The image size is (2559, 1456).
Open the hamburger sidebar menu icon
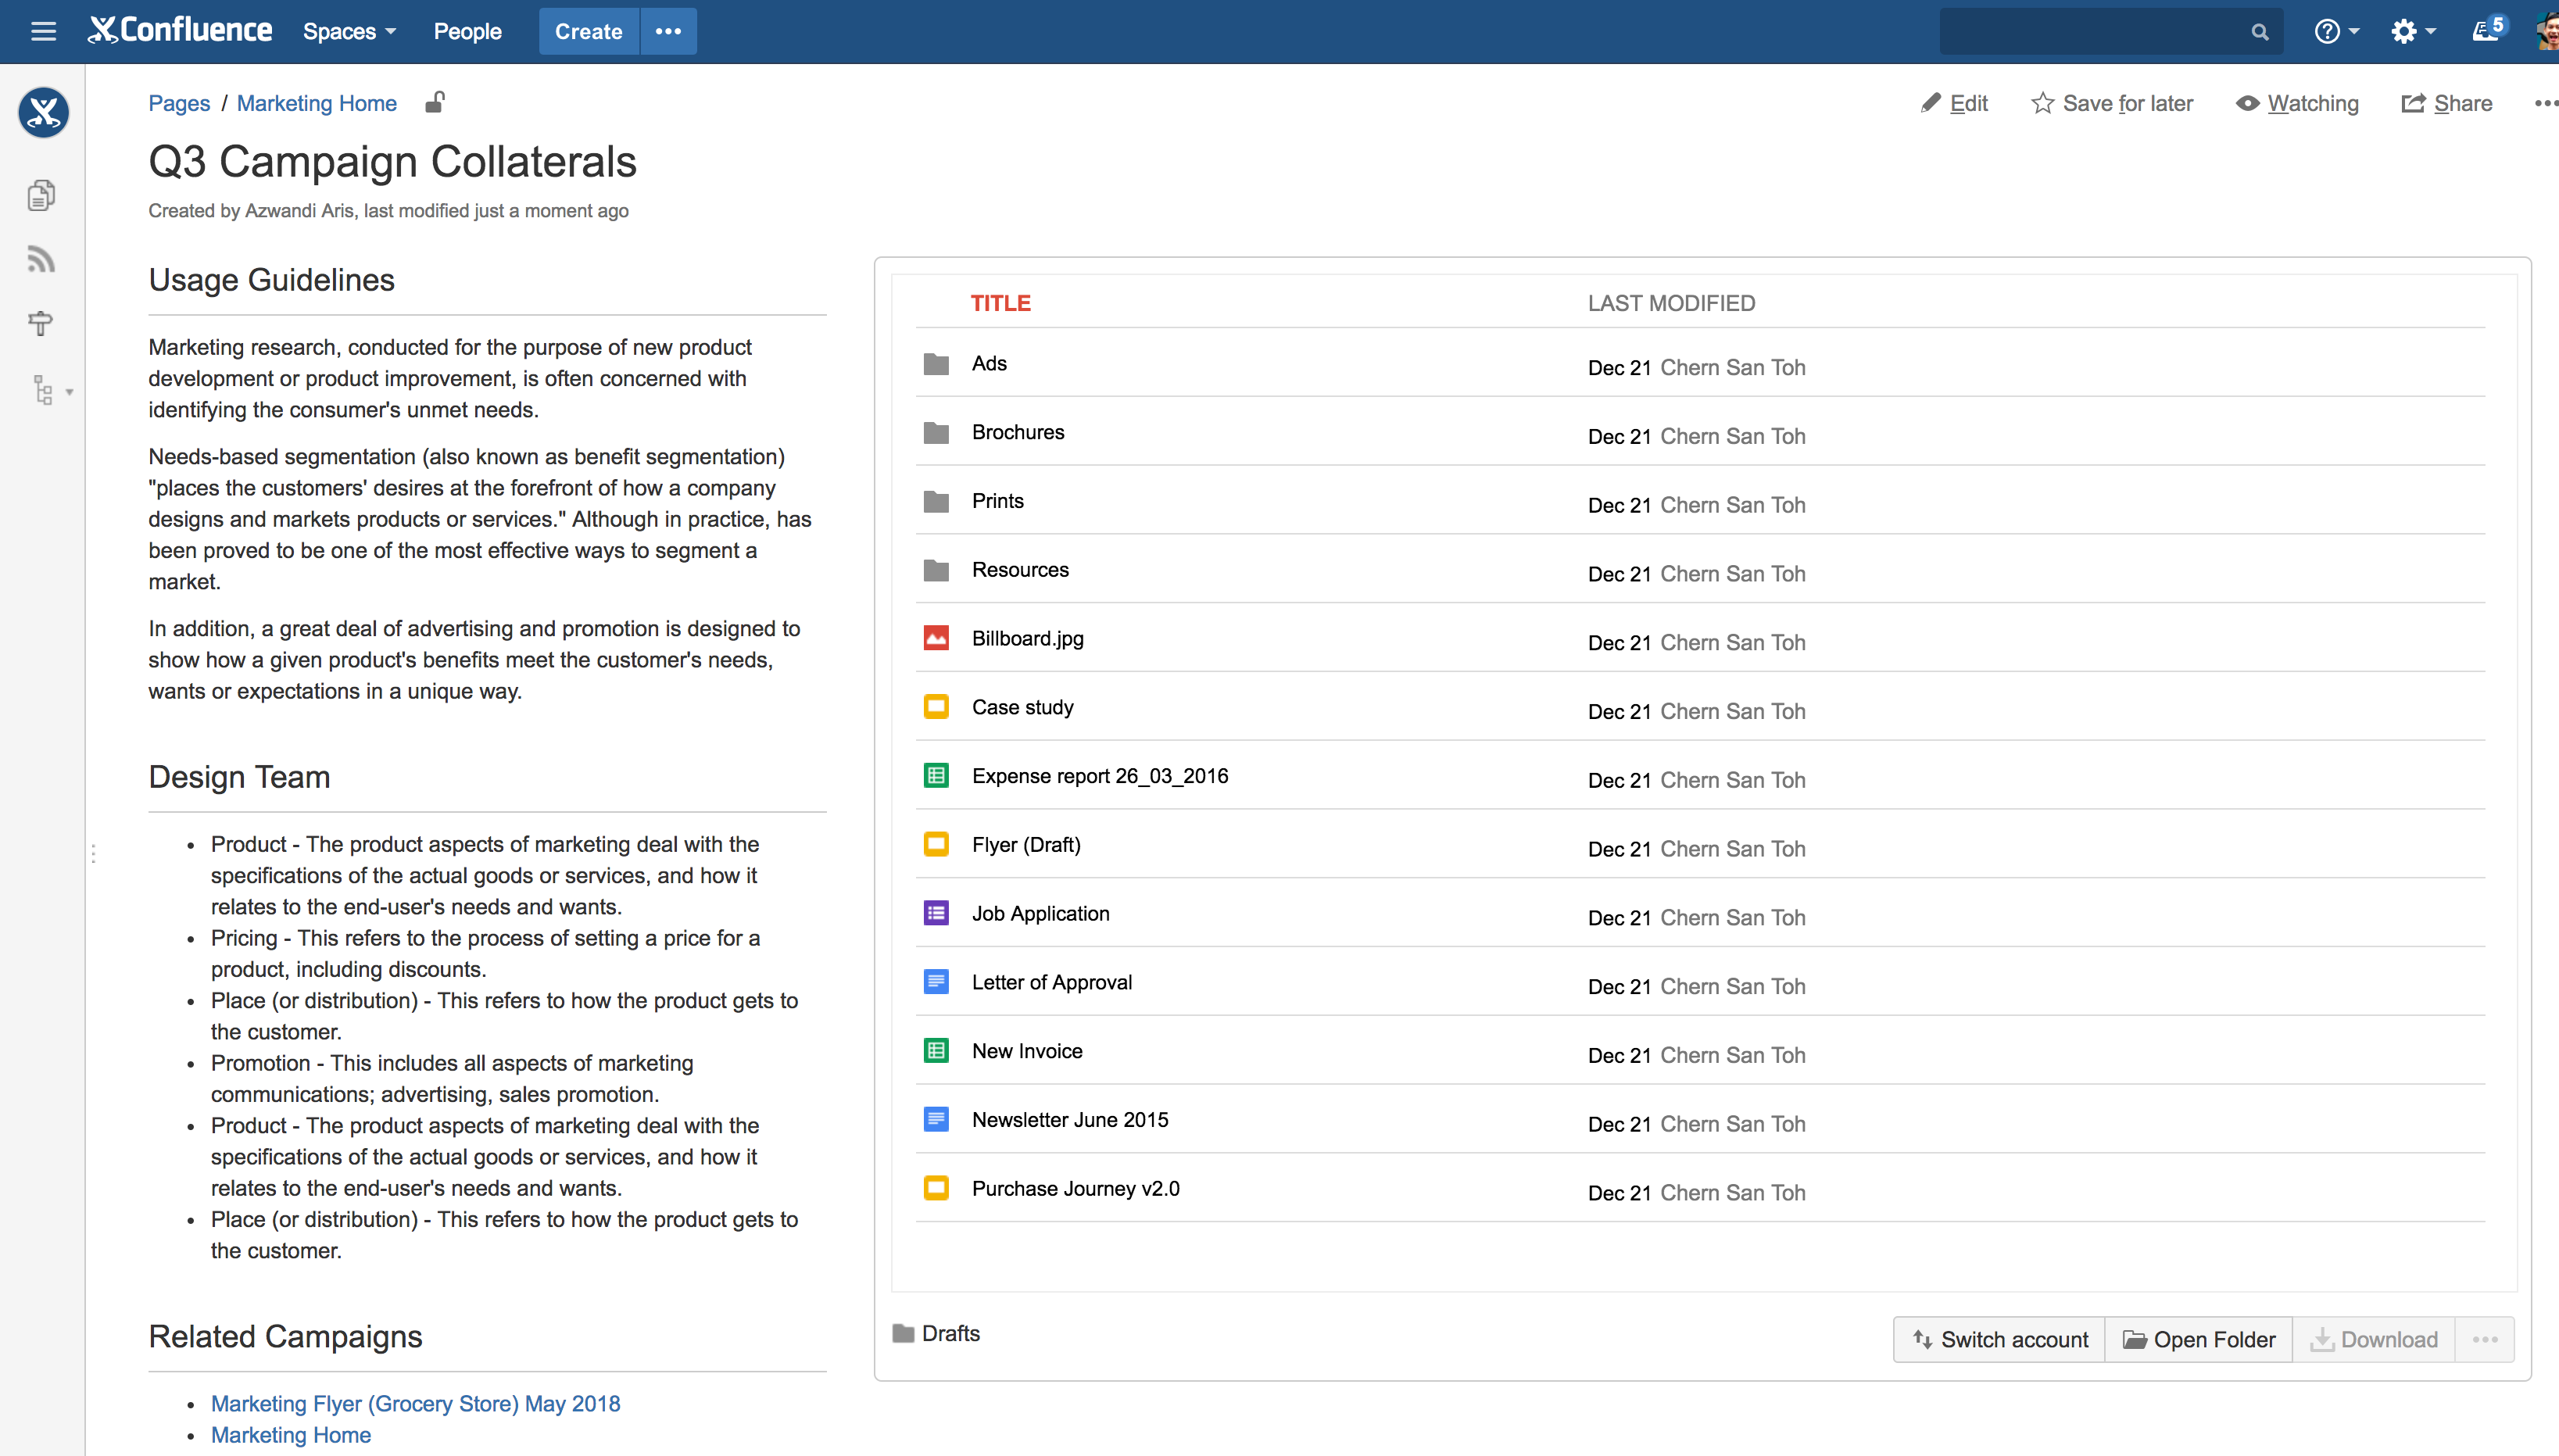tap(43, 31)
